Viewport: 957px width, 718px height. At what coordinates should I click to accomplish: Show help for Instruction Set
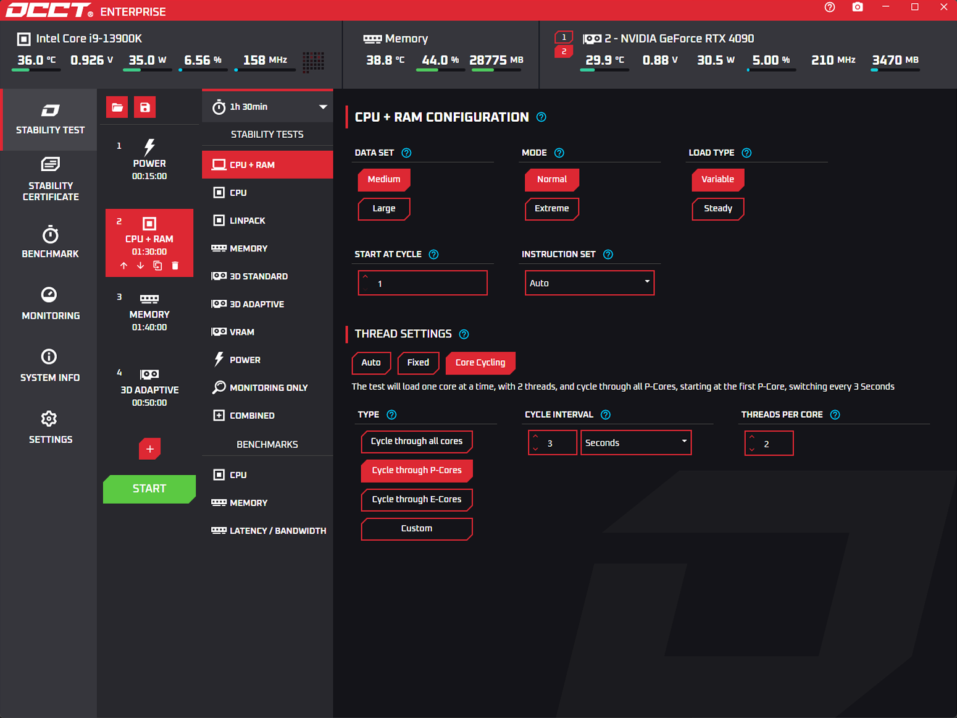click(x=608, y=255)
